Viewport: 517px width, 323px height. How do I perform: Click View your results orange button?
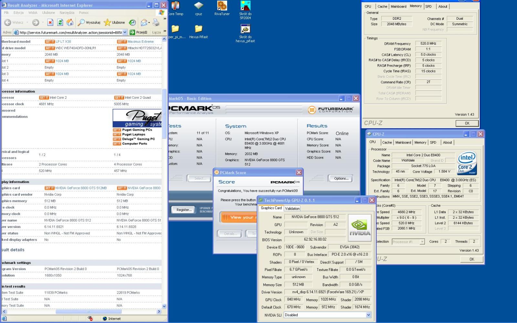click(x=238, y=217)
